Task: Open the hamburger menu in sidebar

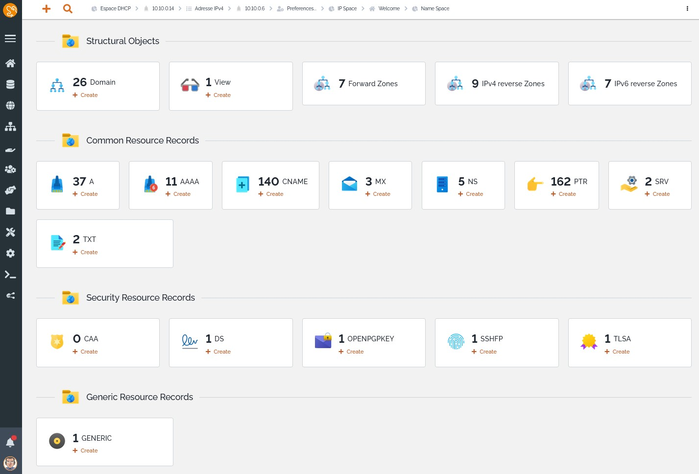Action: [x=10, y=39]
